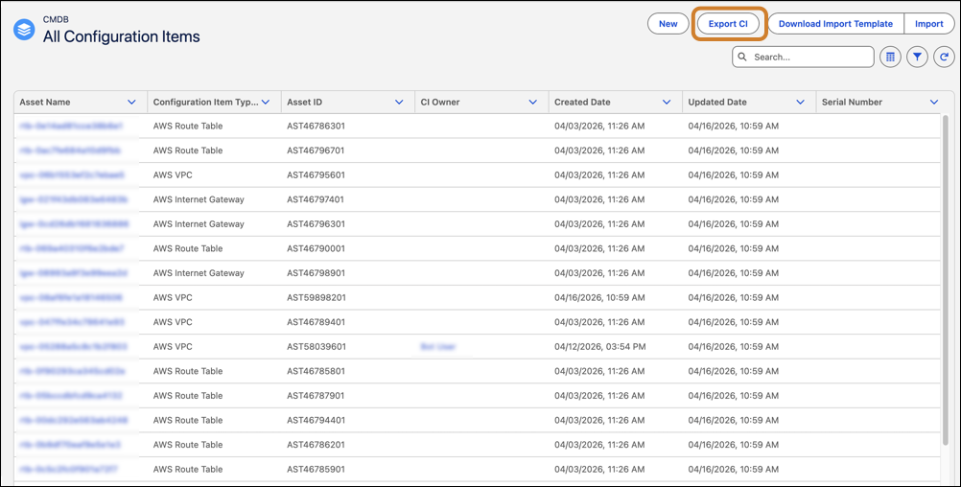Open Asset Name column dropdown arrow
Image resolution: width=961 pixels, height=487 pixels.
click(131, 103)
